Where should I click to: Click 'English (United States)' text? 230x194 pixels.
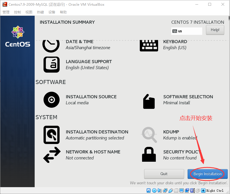tap(87, 68)
